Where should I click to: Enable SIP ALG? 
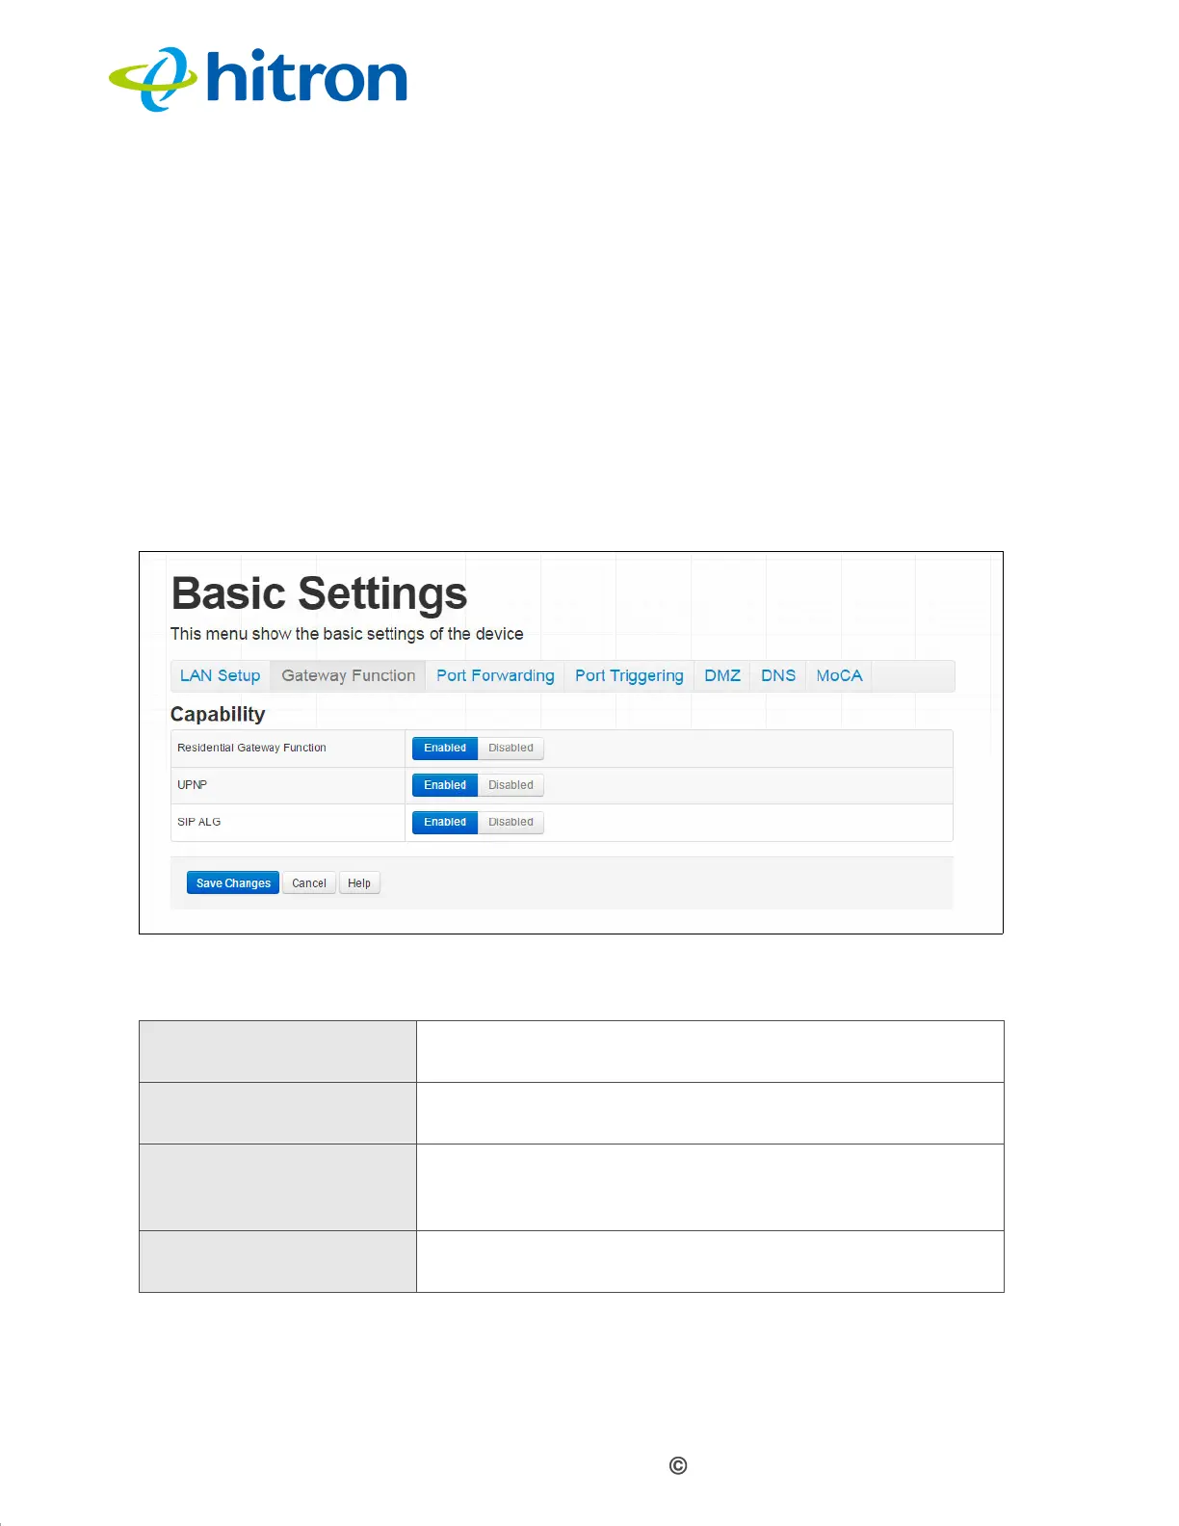(445, 823)
